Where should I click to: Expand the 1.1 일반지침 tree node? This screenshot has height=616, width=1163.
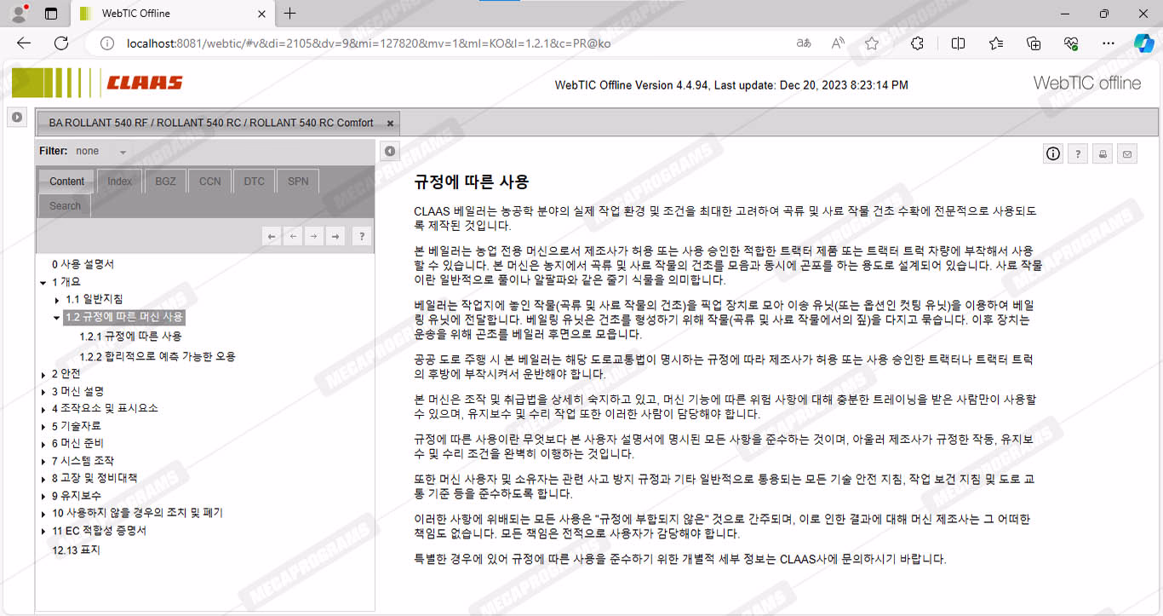pyautogui.click(x=57, y=300)
